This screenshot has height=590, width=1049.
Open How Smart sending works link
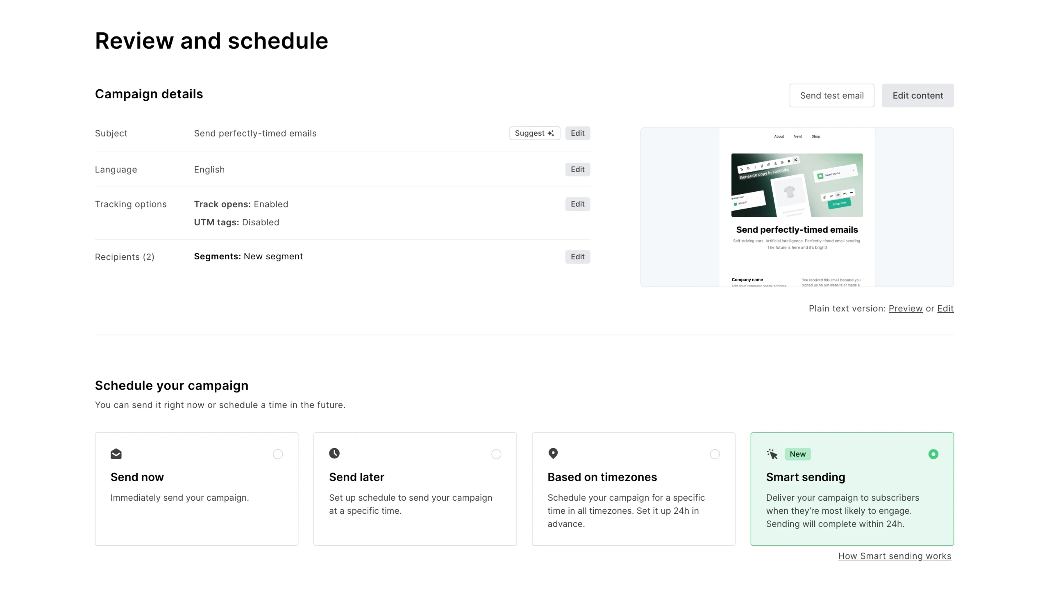(x=894, y=556)
